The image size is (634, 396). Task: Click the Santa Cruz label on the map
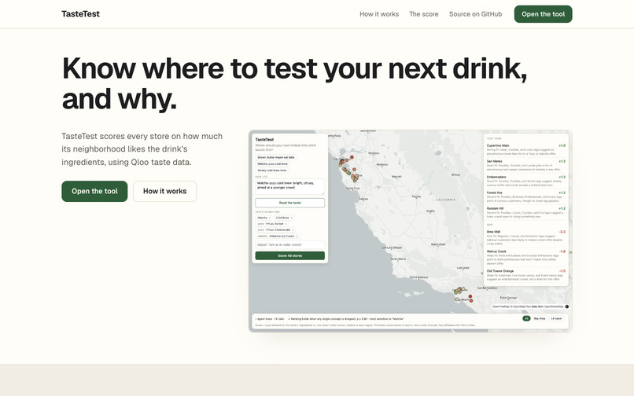(x=352, y=189)
